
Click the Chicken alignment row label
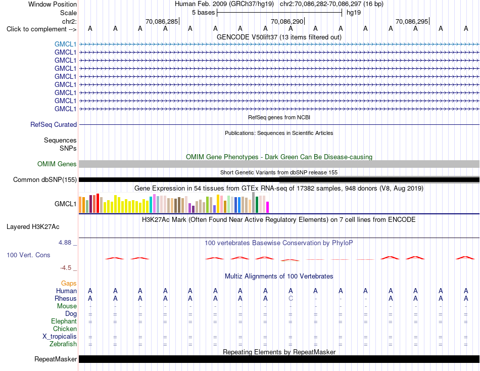[x=65, y=329]
